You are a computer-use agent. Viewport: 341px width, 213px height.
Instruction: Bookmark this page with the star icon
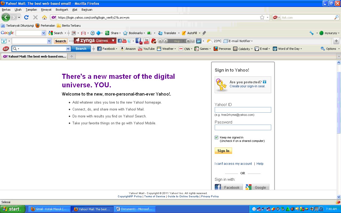click(262, 17)
